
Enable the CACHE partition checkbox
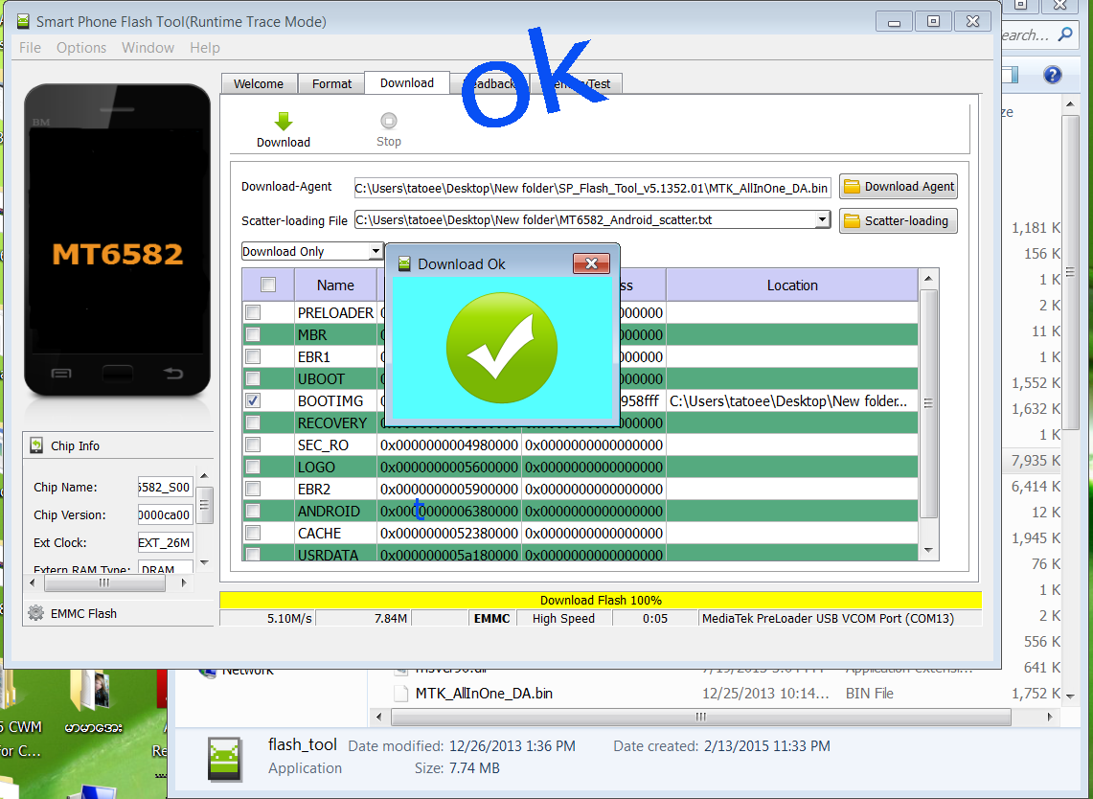[253, 533]
